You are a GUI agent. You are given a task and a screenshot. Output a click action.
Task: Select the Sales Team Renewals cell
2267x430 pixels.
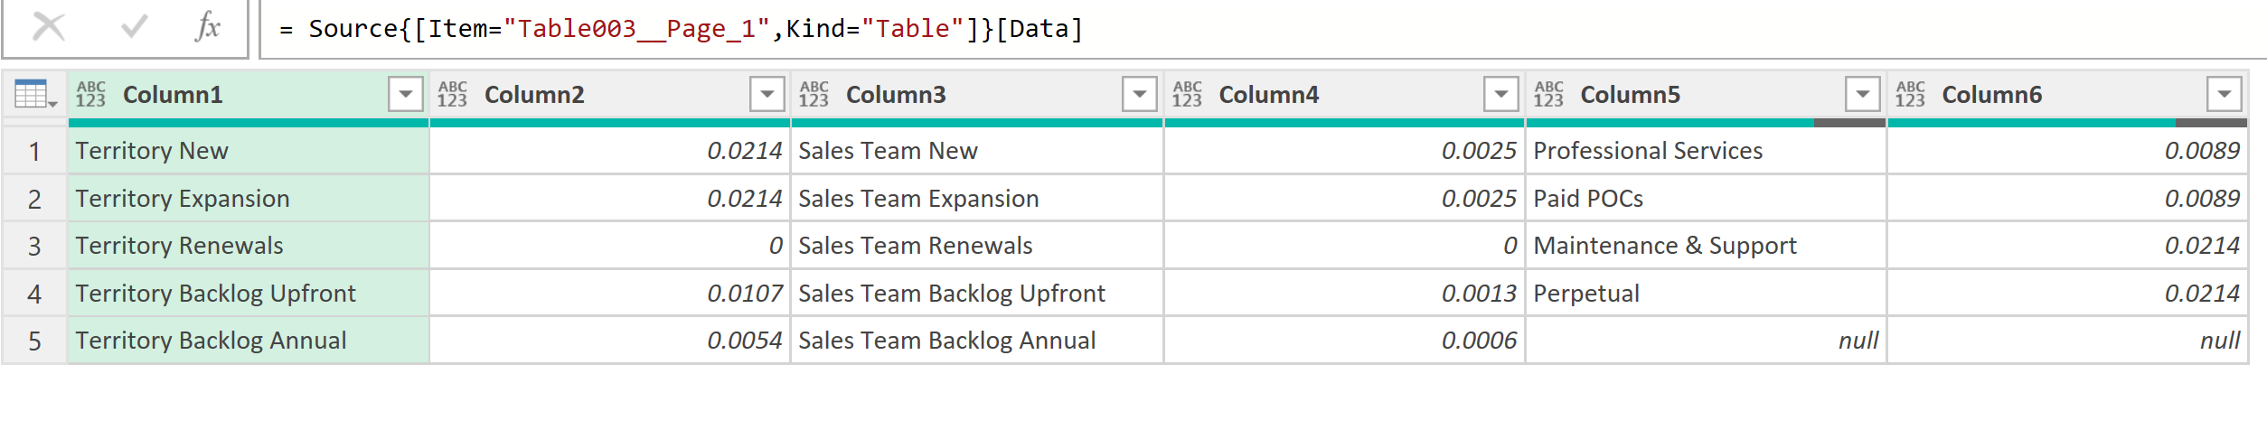click(x=977, y=246)
